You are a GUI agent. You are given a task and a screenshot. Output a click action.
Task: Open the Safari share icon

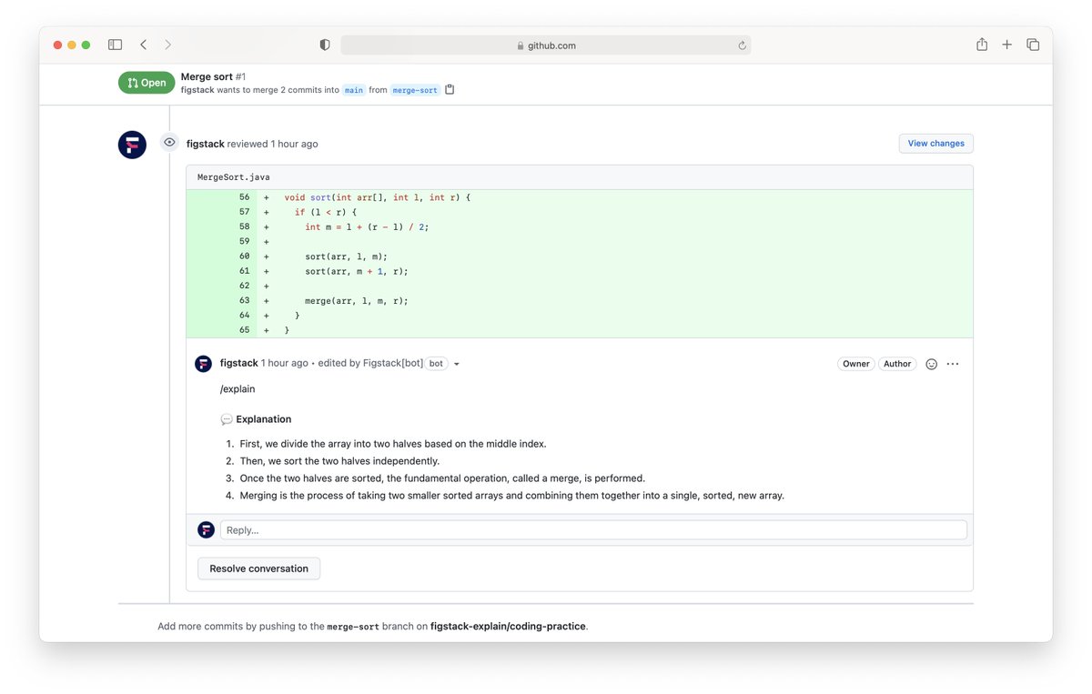[x=982, y=45]
